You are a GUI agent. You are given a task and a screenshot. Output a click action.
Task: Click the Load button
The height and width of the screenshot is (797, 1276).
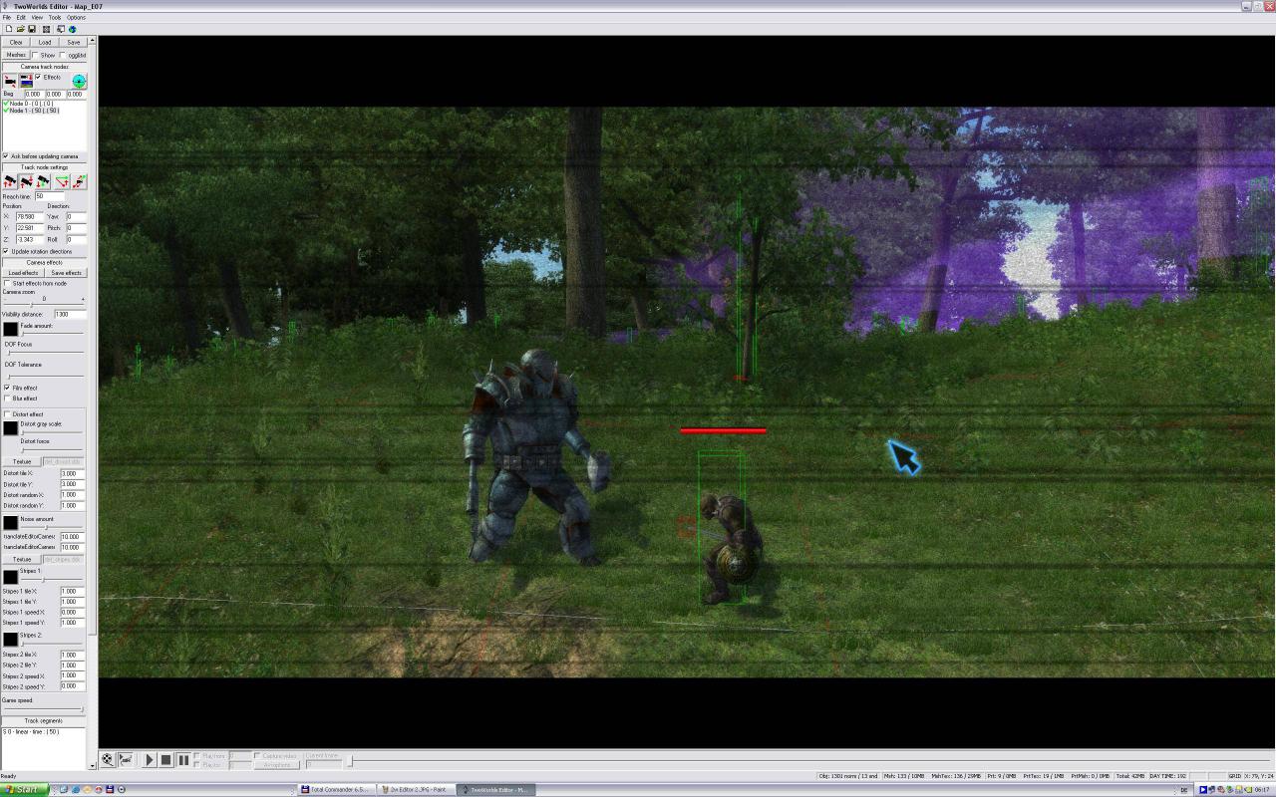point(45,42)
